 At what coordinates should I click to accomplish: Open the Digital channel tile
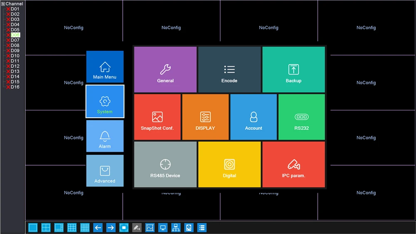point(230,164)
